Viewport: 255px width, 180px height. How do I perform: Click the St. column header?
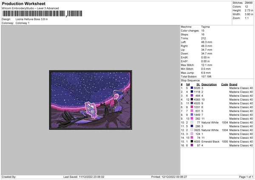(198, 84)
